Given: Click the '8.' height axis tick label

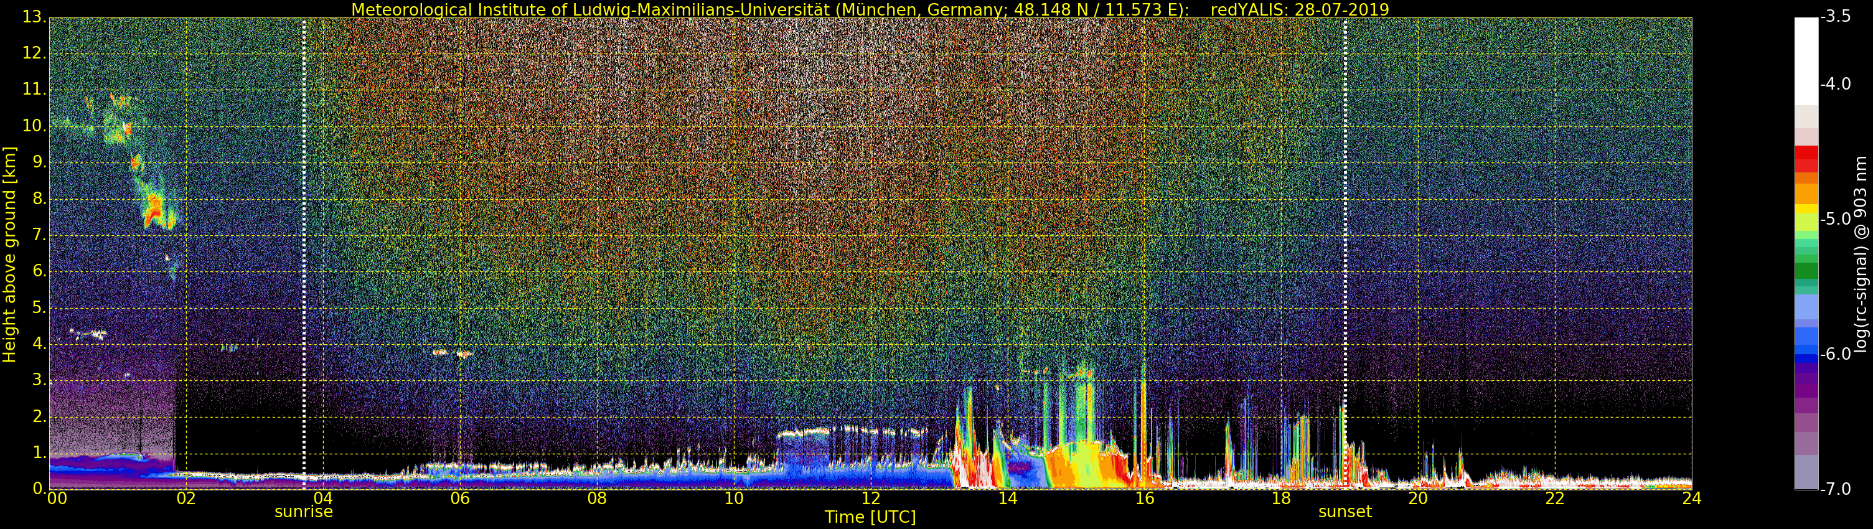Looking at the screenshot, I should coord(39,199).
